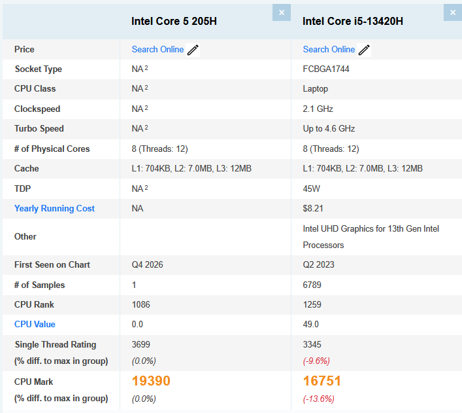Remove Intel Core i5-13420H from comparison
This screenshot has width=462, height=413.
coord(453,12)
